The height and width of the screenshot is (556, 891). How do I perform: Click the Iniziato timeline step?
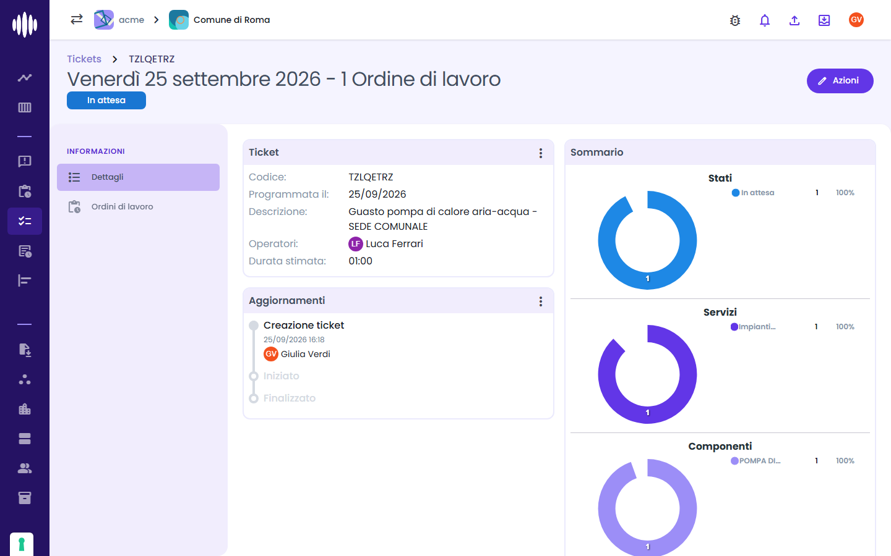point(282,376)
